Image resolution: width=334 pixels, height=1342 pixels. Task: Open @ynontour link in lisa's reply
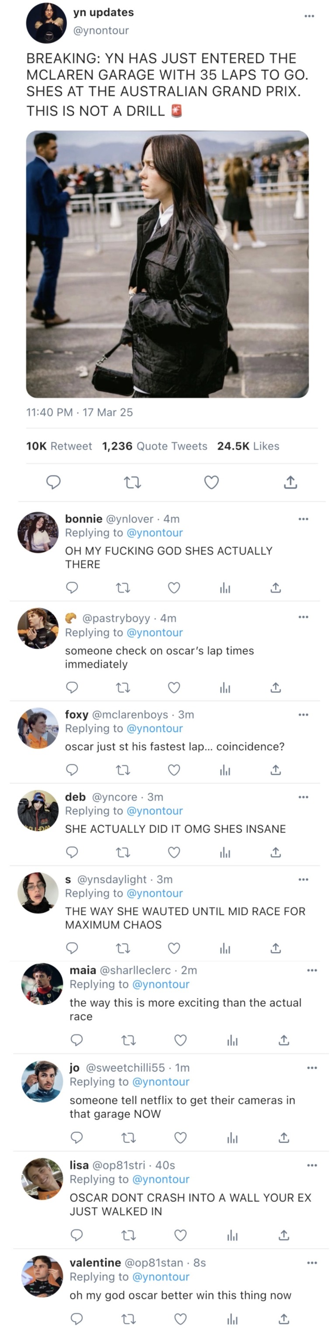click(x=161, y=1179)
